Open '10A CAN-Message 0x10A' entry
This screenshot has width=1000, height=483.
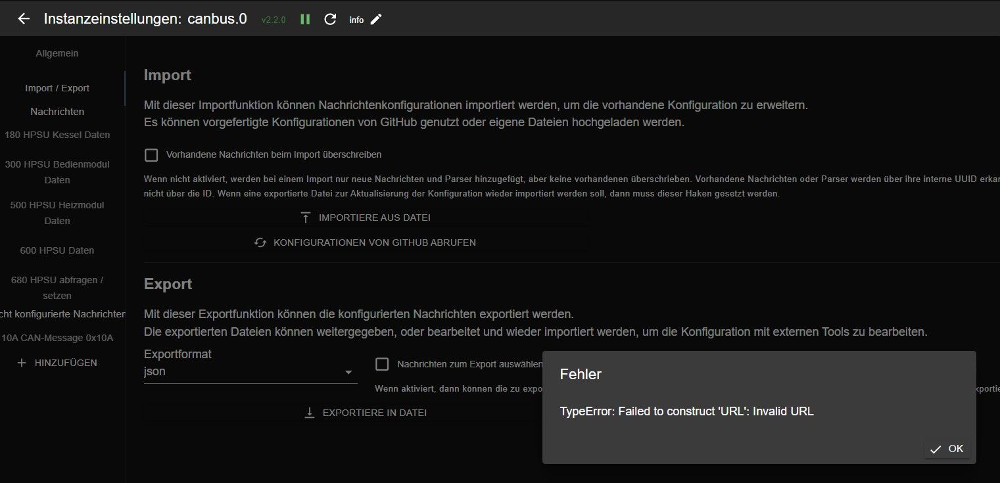tap(57, 338)
